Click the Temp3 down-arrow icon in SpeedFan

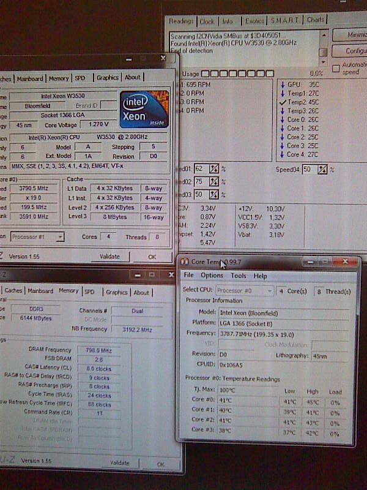pos(283,111)
